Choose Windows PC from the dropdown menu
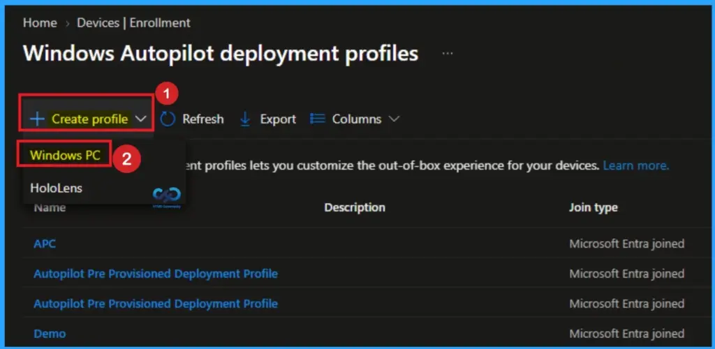 (65, 156)
